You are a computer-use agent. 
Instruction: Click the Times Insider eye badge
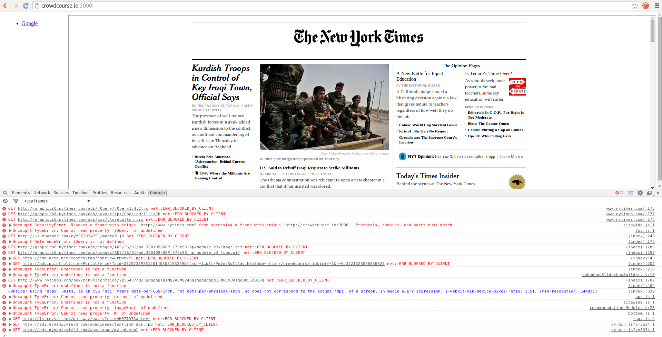[517, 181]
